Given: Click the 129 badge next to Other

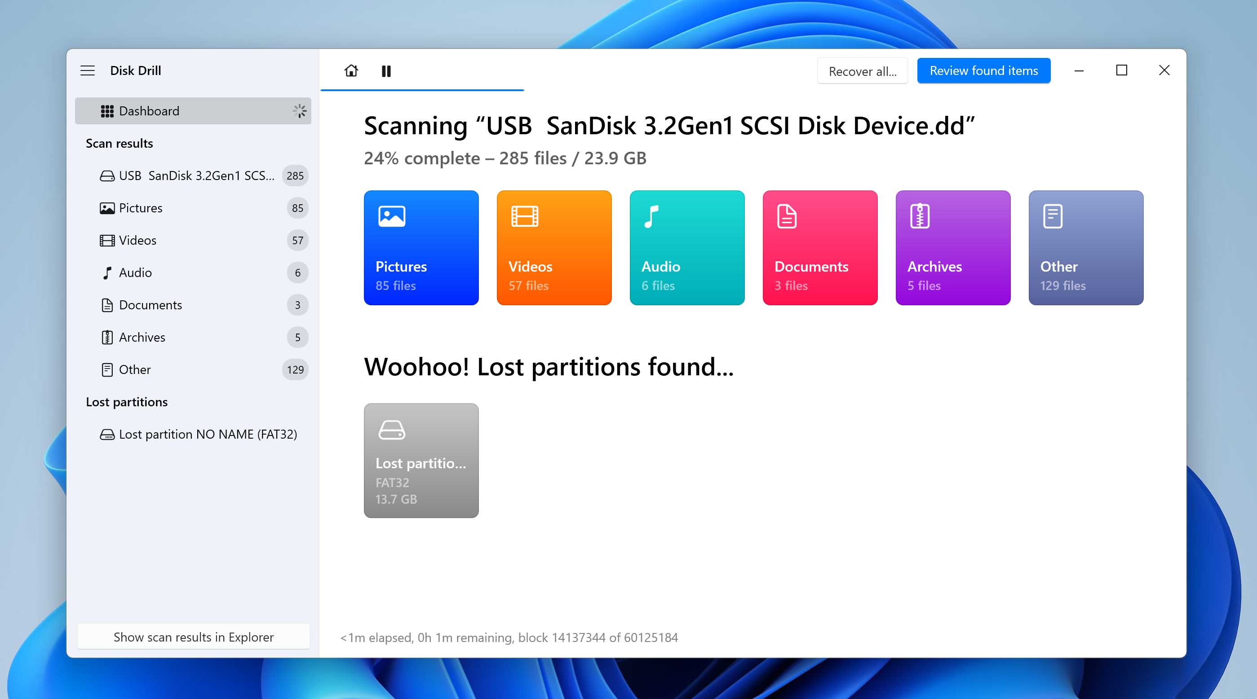Looking at the screenshot, I should click(x=295, y=369).
